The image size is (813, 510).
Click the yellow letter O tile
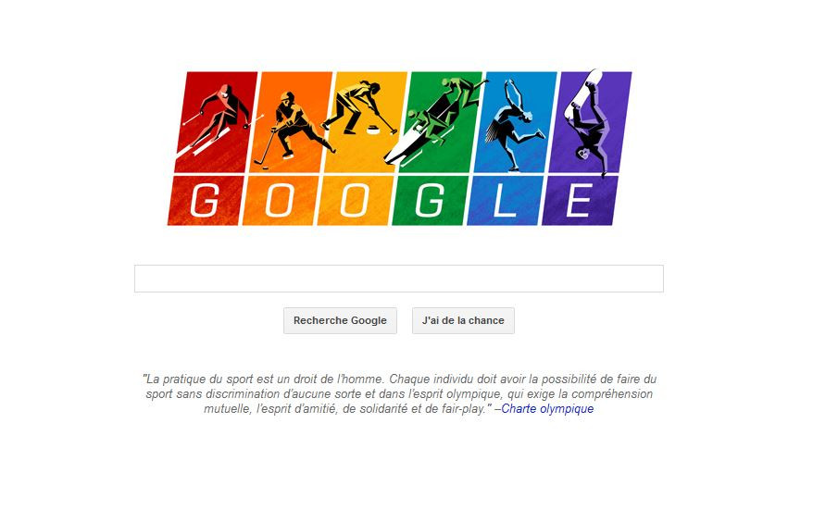click(356, 201)
